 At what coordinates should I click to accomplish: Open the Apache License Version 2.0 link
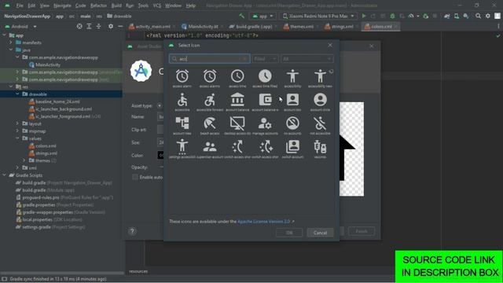click(x=264, y=222)
